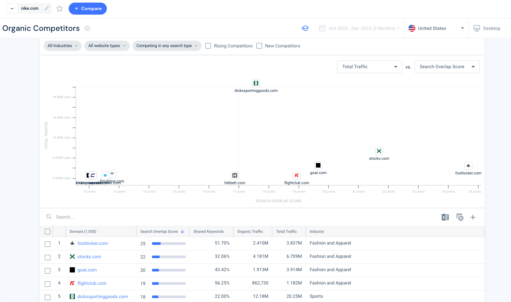Open the All Industries filter dropdown

(x=63, y=46)
